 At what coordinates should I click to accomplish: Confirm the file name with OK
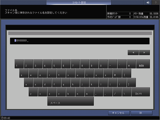point(141,113)
